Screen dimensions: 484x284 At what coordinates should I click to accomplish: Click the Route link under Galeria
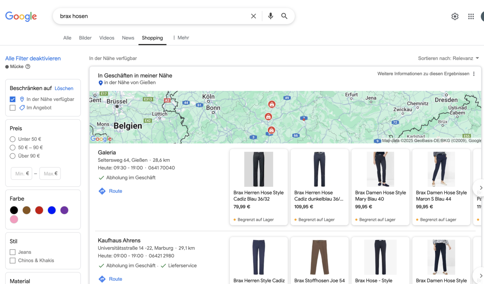pyautogui.click(x=115, y=191)
